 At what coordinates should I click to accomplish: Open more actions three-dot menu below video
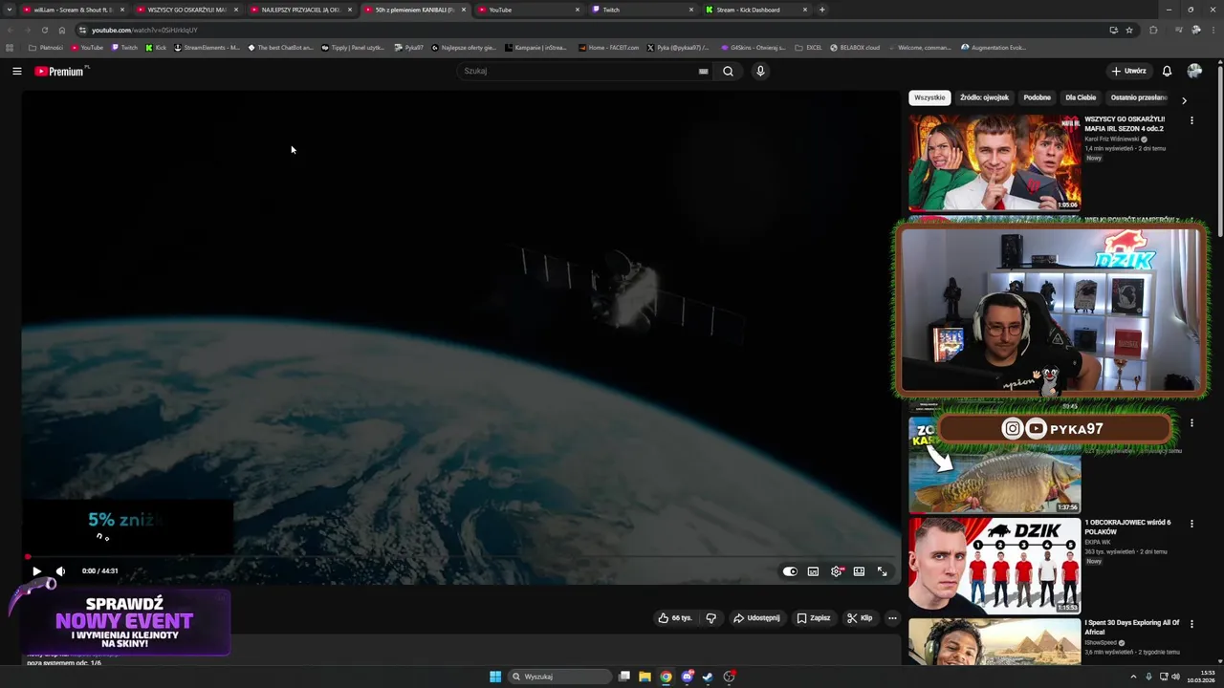(892, 618)
